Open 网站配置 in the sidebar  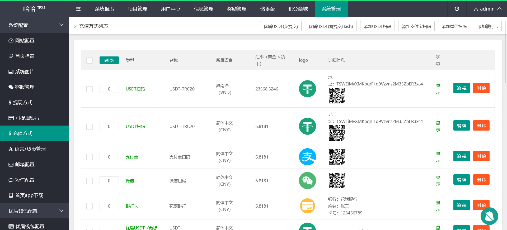(x=25, y=41)
